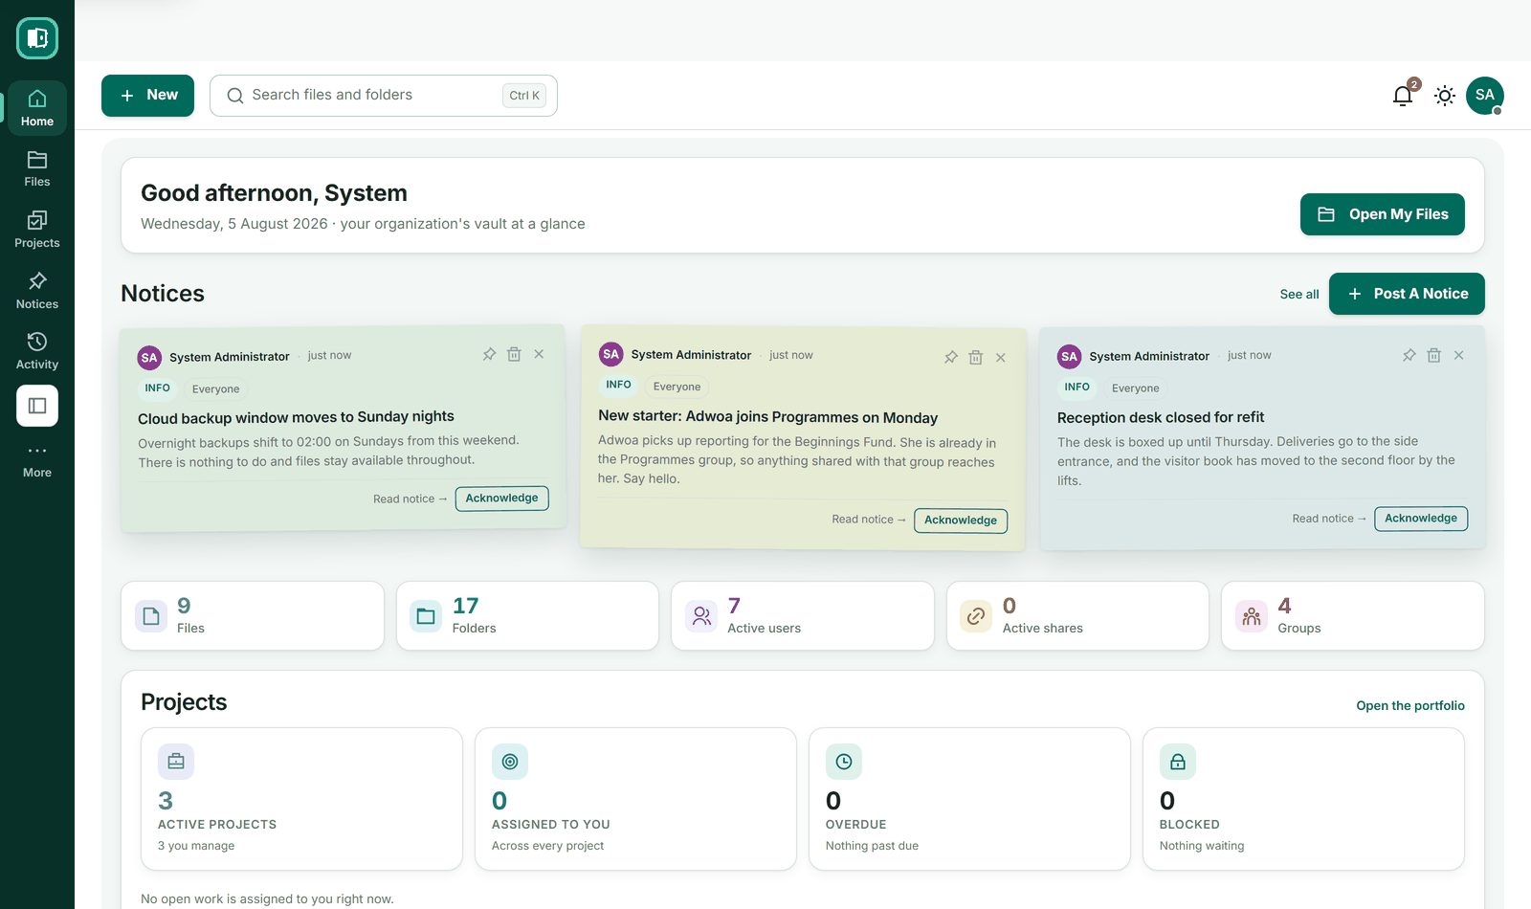Open Projects in sidebar
Image resolution: width=1531 pixels, height=909 pixels.
pos(37,230)
